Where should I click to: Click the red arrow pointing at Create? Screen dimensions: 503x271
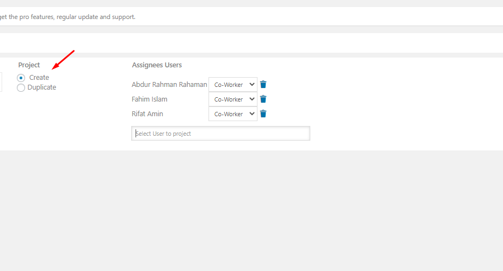pyautogui.click(x=63, y=60)
